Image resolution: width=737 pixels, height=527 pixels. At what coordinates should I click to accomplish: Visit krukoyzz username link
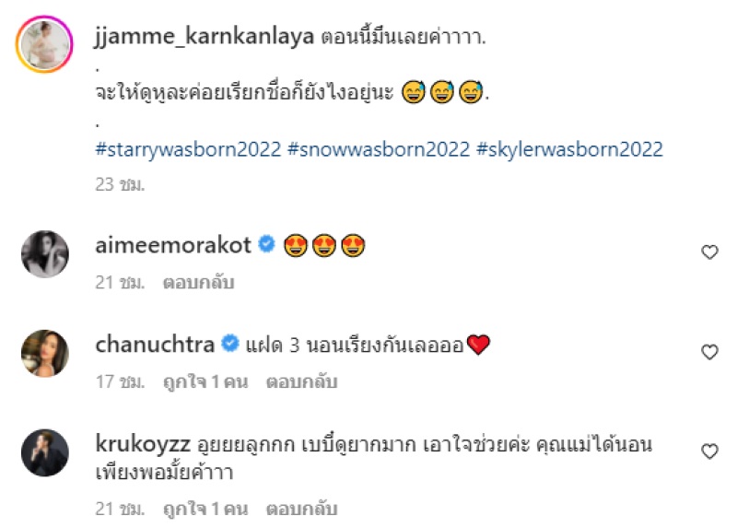pos(143,444)
